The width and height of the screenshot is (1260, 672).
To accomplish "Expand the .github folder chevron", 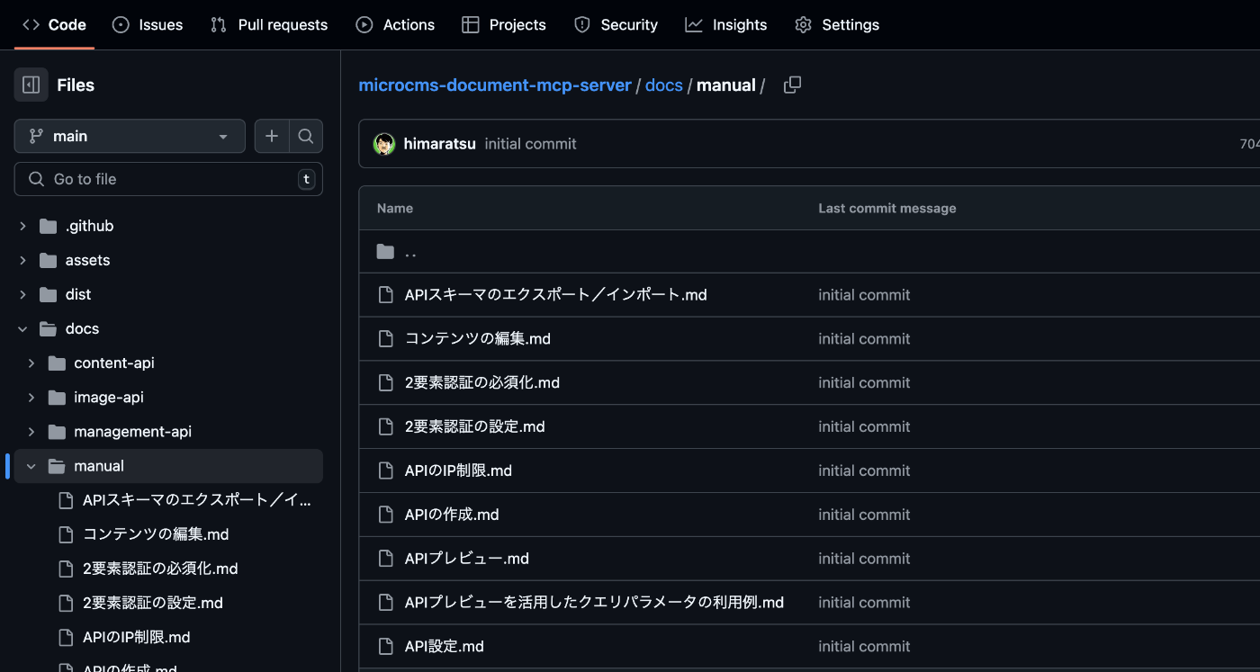I will click(x=23, y=226).
